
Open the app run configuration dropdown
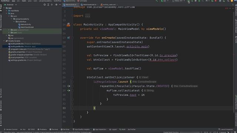[x=165, y=1]
